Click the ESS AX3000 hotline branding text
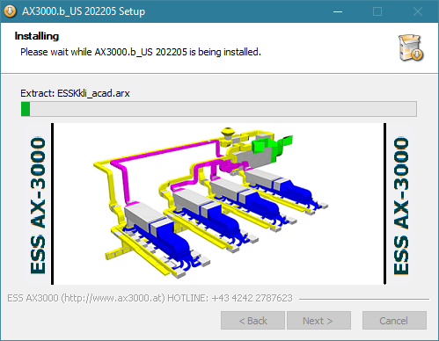 click(150, 298)
